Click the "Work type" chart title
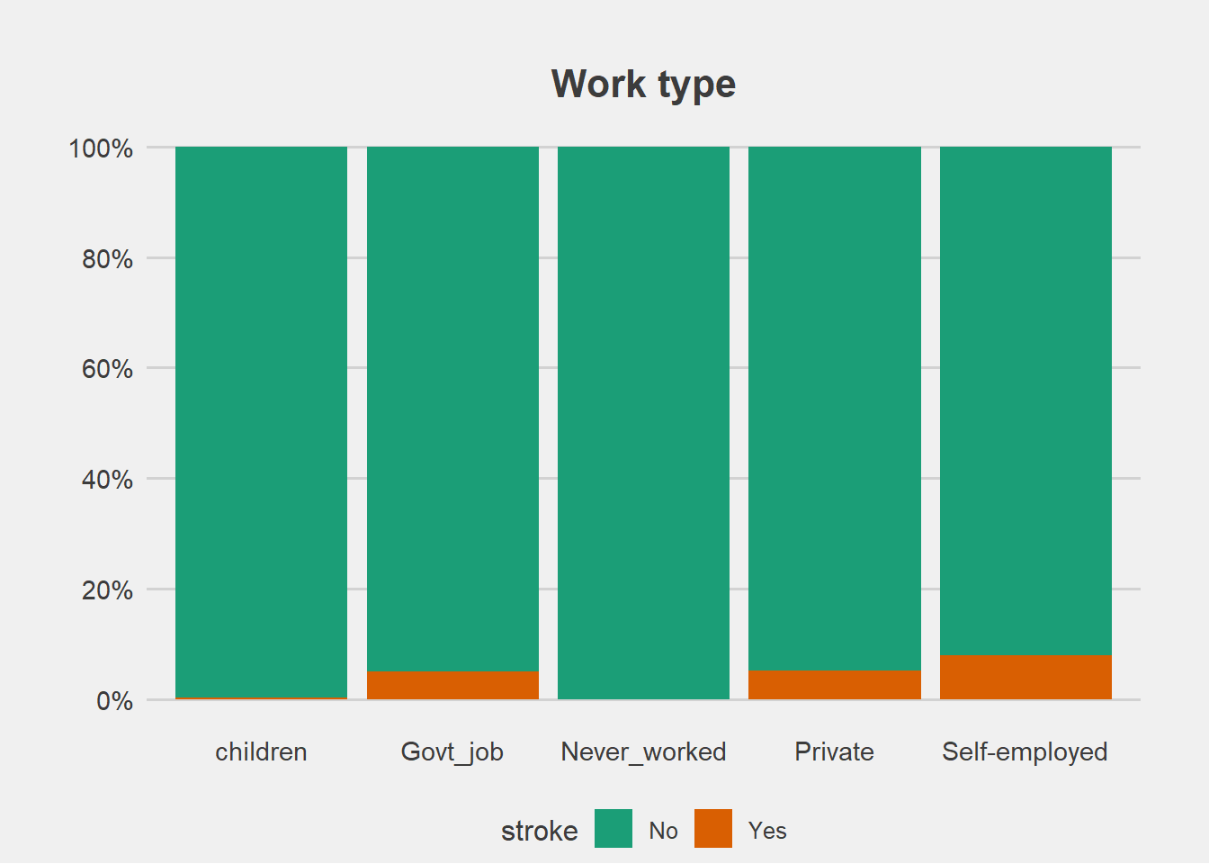This screenshot has width=1209, height=864. click(643, 85)
